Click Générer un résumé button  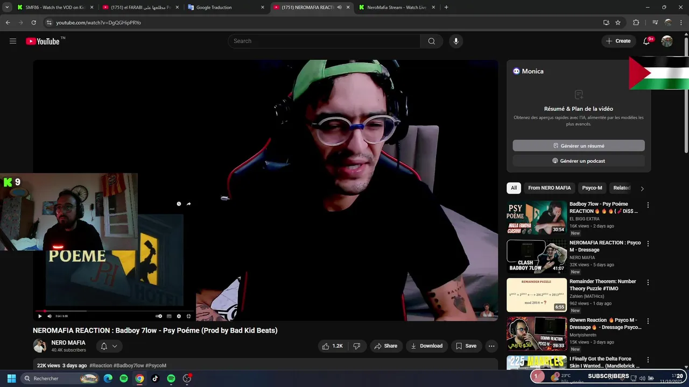(x=579, y=146)
